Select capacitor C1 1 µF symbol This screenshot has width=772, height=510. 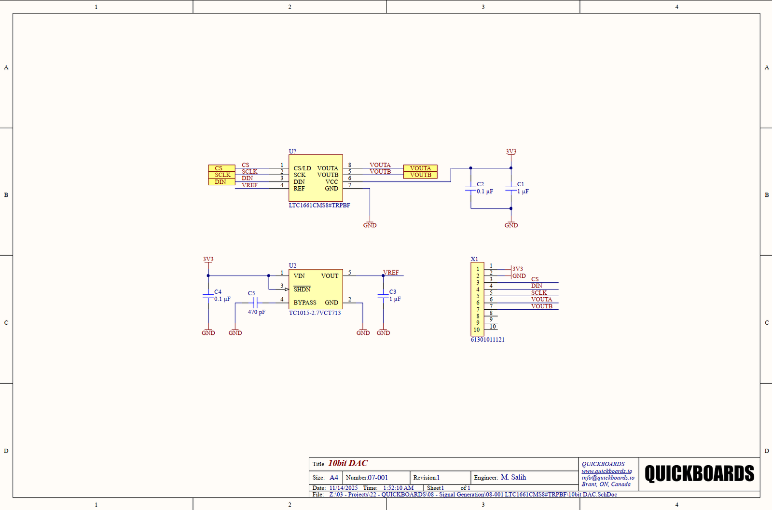(511, 188)
